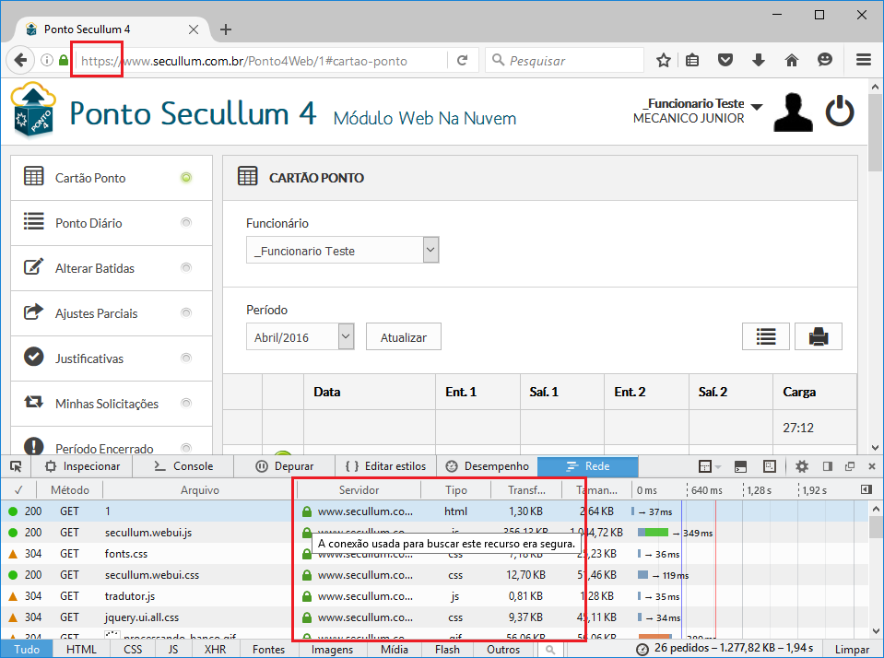Click the home icon in toolbar
884x658 pixels.
[791, 61]
